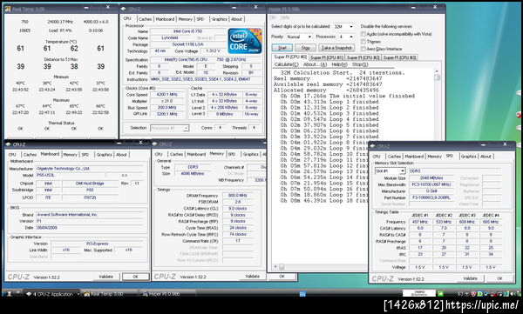Click the horizontal scrollbar at the Hyper PI bottom
The height and width of the screenshot is (314, 523).
coord(320,267)
